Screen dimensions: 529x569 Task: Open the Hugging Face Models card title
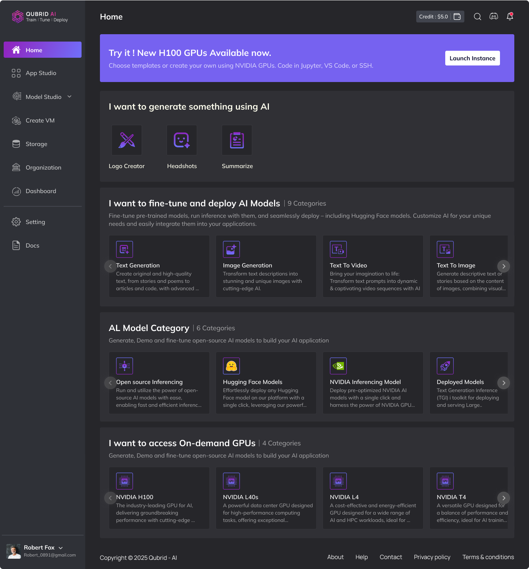(253, 382)
